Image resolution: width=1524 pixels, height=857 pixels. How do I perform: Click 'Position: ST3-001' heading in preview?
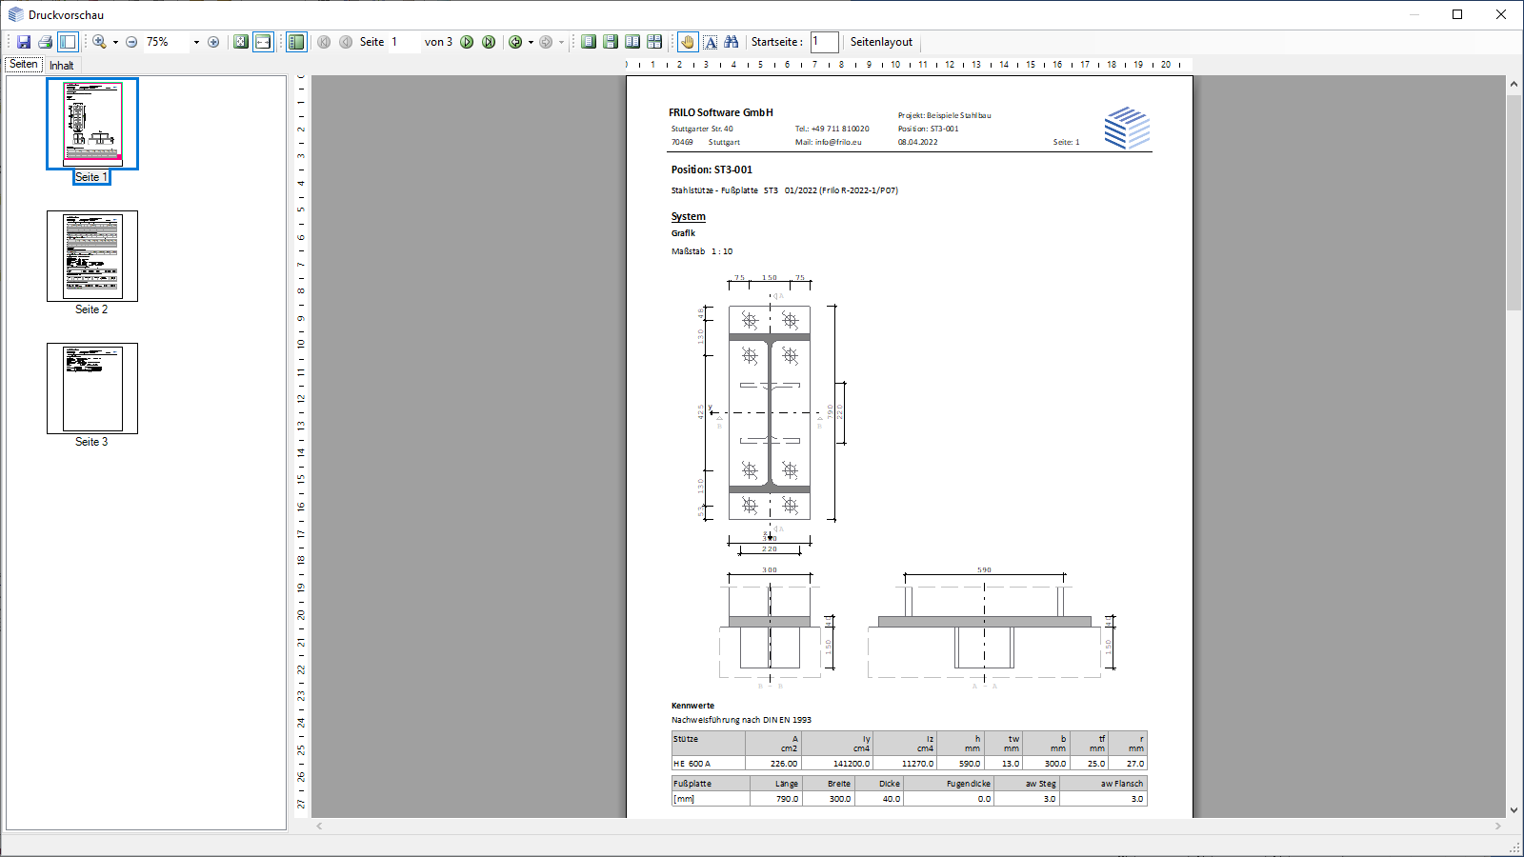point(712,169)
